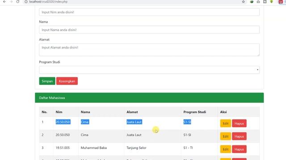Click the Program Studi label above the dropdown

click(50, 62)
